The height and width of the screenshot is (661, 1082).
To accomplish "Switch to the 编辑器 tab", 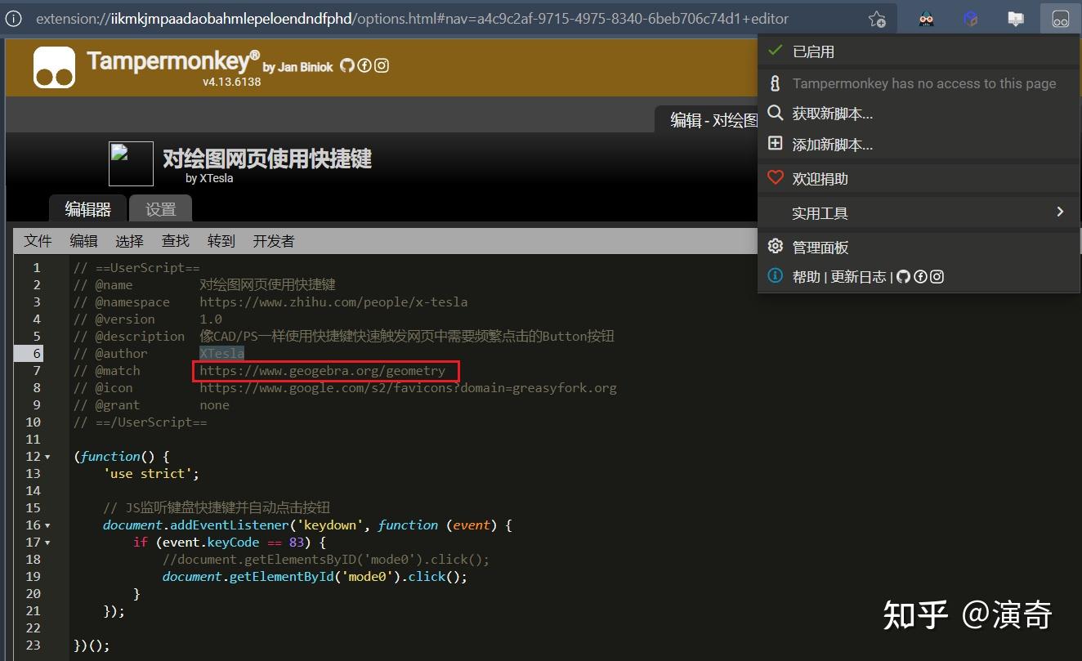I will pyautogui.click(x=87, y=209).
